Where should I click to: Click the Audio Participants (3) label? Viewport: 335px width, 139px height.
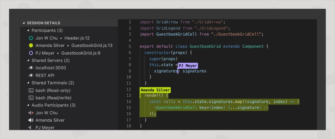(54, 105)
